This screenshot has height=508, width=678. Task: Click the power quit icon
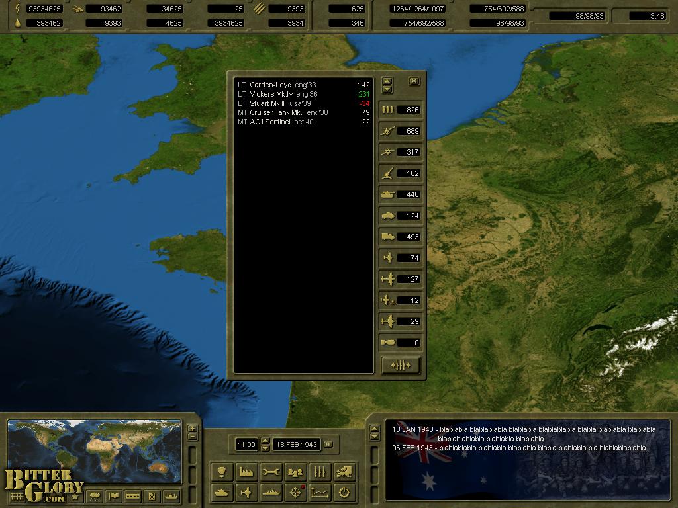coord(344,493)
